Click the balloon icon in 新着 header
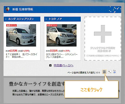Image resolution: width=125 pixels, height=104 pixels. [x=7, y=9]
